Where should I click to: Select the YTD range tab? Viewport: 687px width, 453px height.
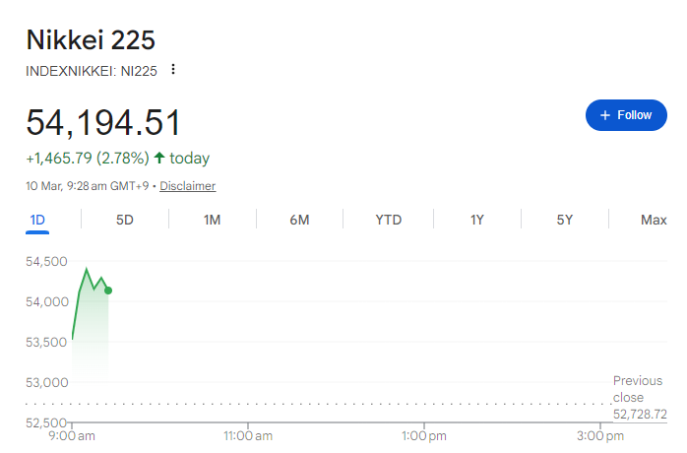(388, 220)
